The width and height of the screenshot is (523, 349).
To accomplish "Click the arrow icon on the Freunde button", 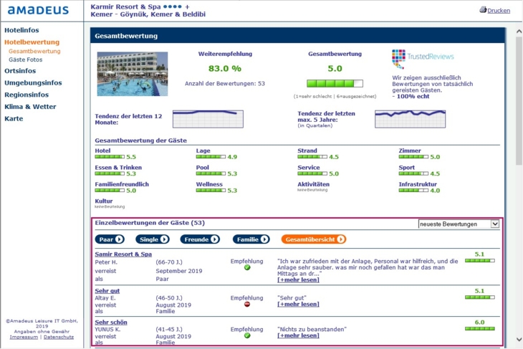I will (214, 239).
